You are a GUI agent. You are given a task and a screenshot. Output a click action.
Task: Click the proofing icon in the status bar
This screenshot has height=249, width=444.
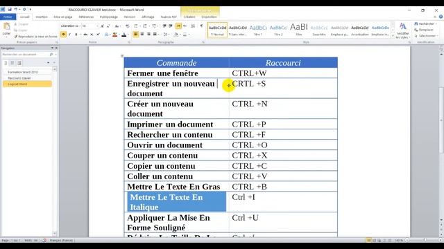[44, 240]
